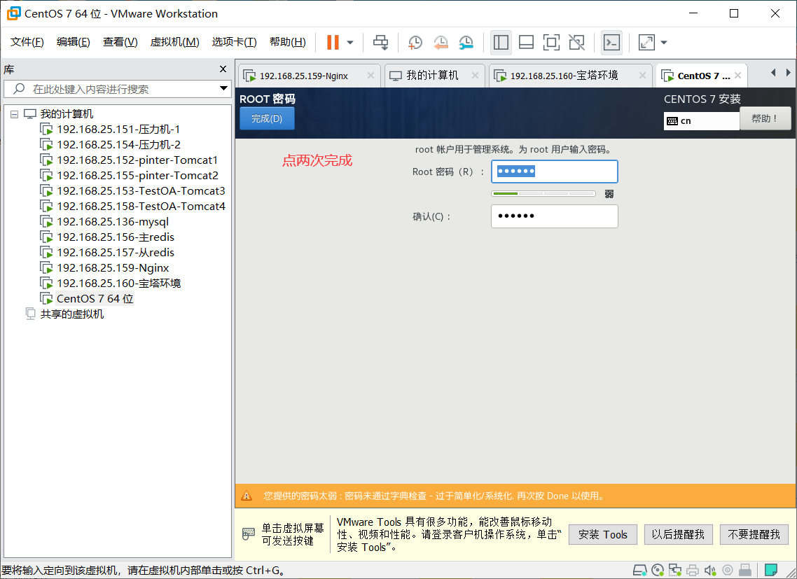Close the library panel
The height and width of the screenshot is (579, 797).
[223, 69]
